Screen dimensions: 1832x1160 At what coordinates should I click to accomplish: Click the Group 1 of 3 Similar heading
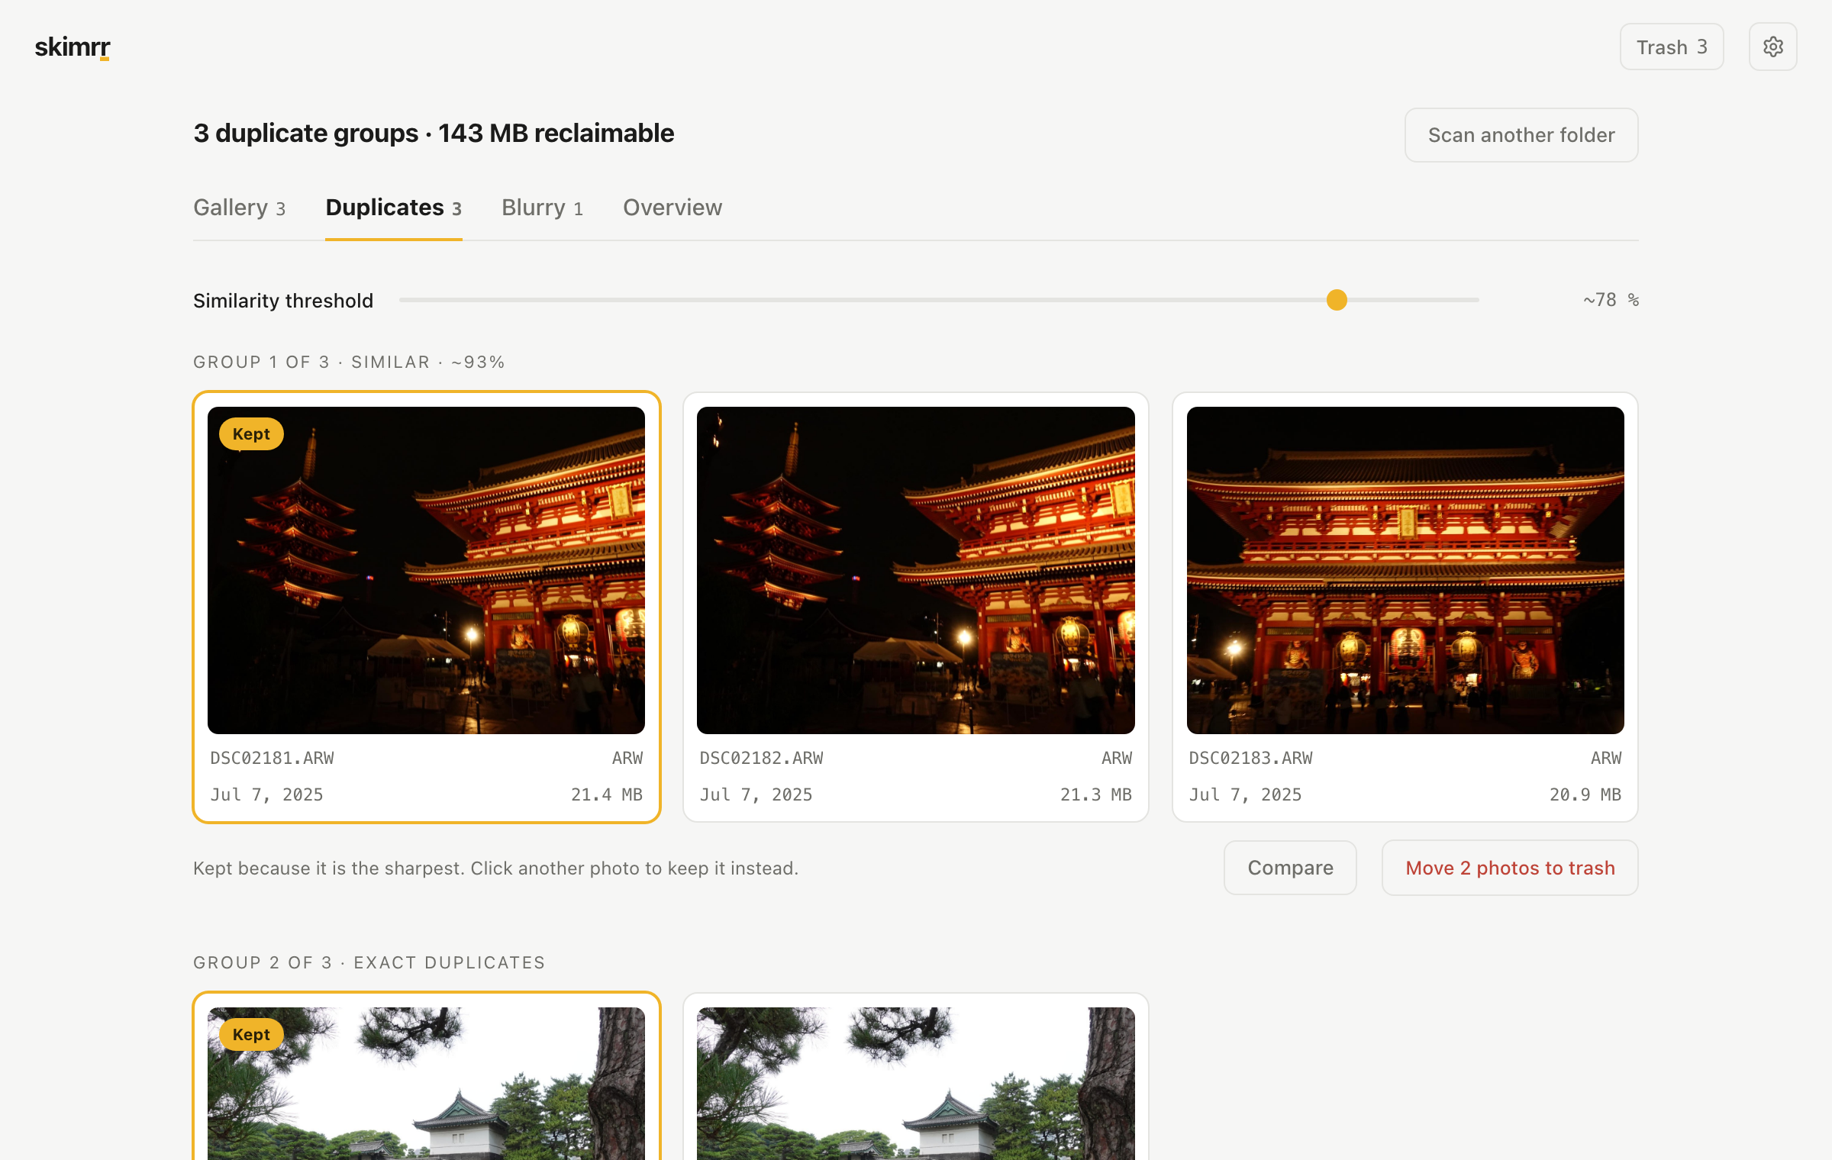[x=349, y=362]
